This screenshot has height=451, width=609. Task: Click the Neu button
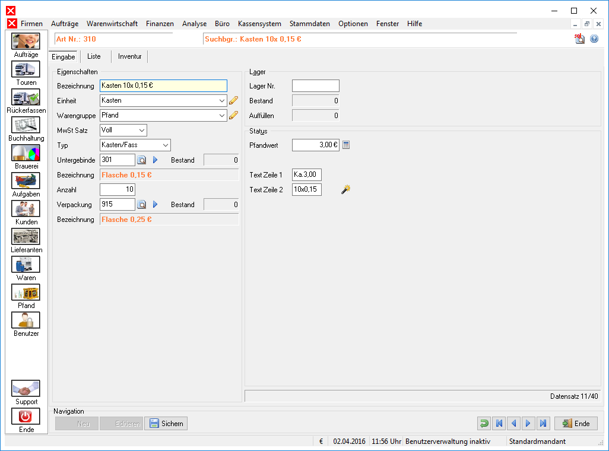(77, 424)
